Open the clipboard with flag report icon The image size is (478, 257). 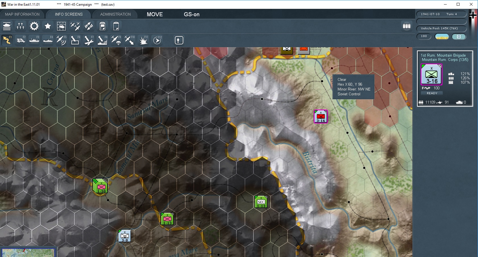[x=102, y=26]
